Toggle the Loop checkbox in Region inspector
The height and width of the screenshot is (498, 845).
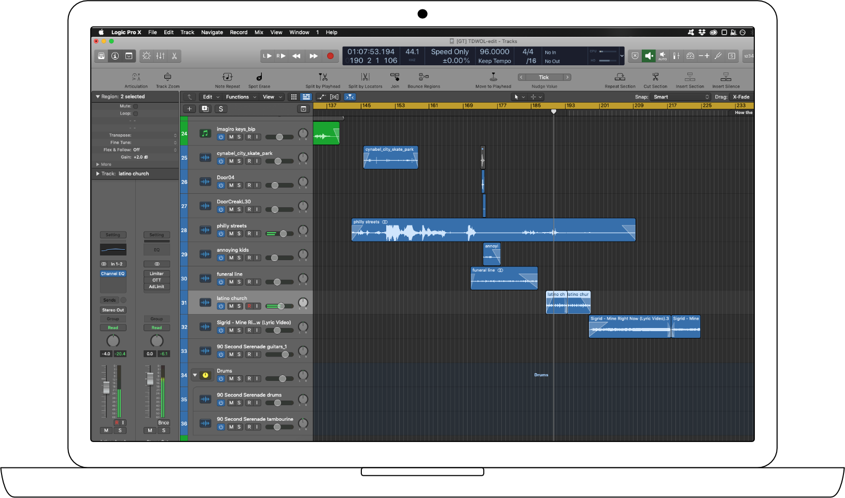136,113
